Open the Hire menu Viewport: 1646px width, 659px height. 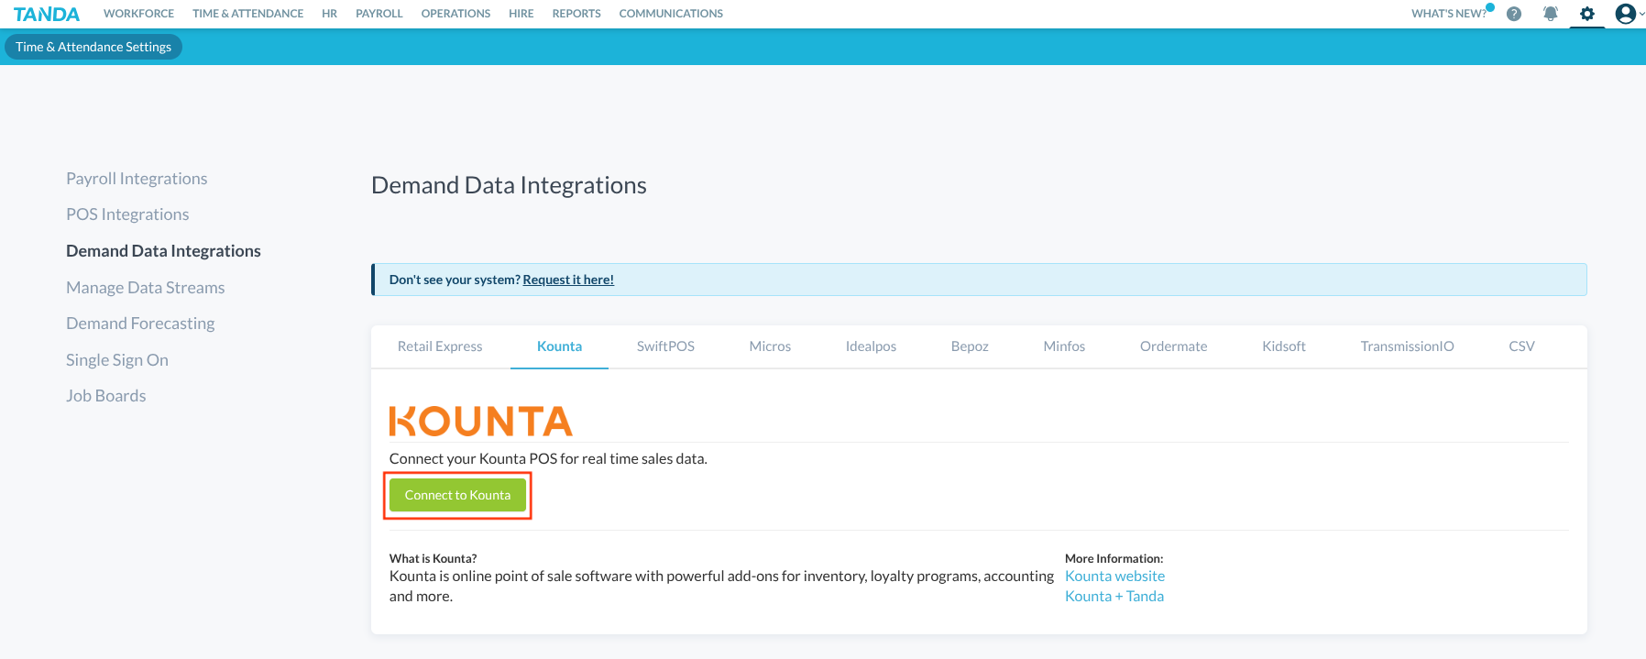(521, 14)
